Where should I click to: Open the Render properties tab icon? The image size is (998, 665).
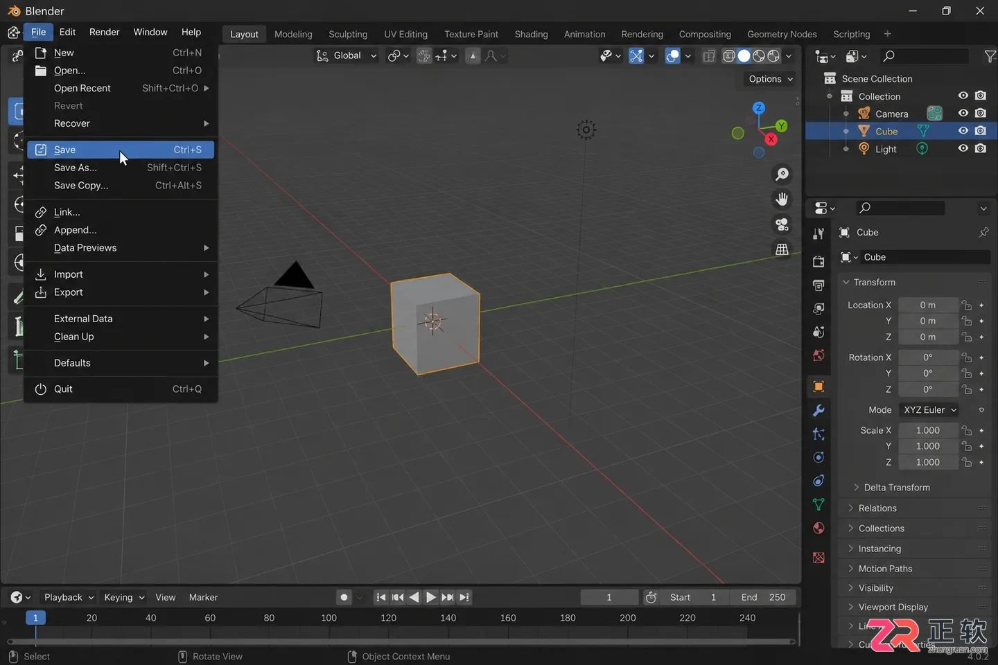point(818,262)
